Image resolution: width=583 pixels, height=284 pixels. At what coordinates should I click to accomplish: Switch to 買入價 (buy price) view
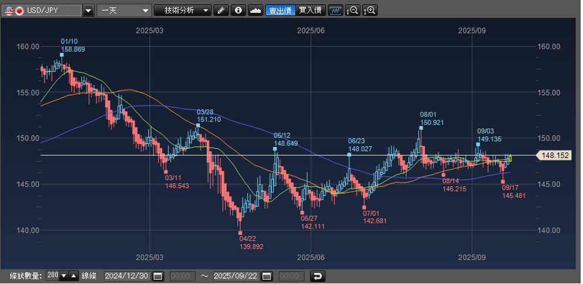point(310,11)
